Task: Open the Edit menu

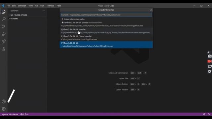Action: pyautogui.click(x=14, y=6)
